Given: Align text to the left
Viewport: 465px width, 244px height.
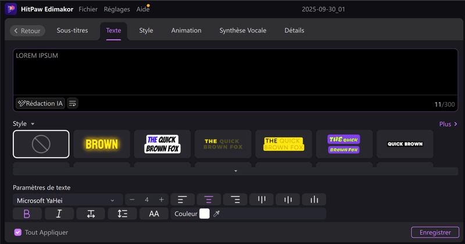Looking at the screenshot, I should point(182,200).
